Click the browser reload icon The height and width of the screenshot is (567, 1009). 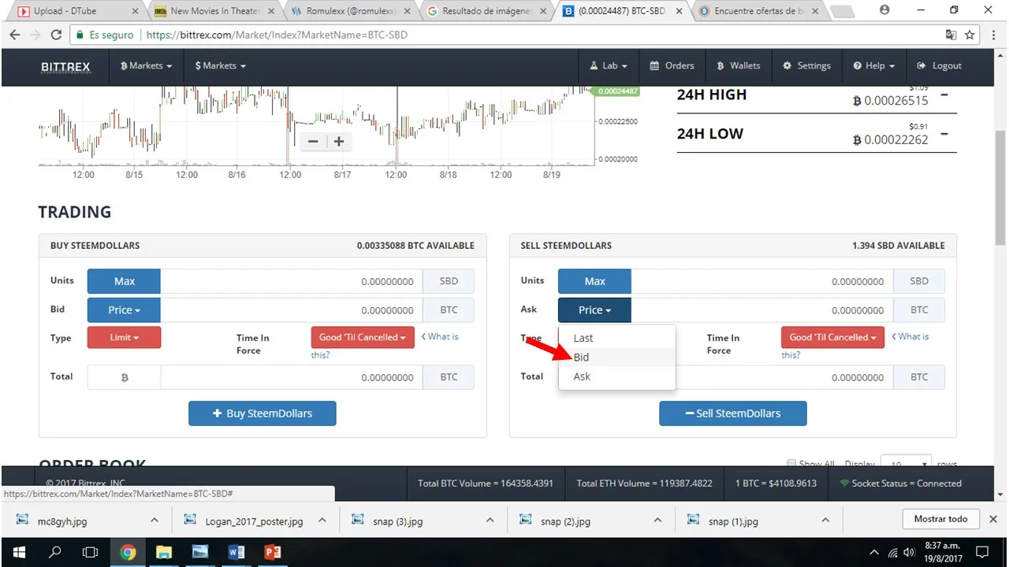pos(56,35)
